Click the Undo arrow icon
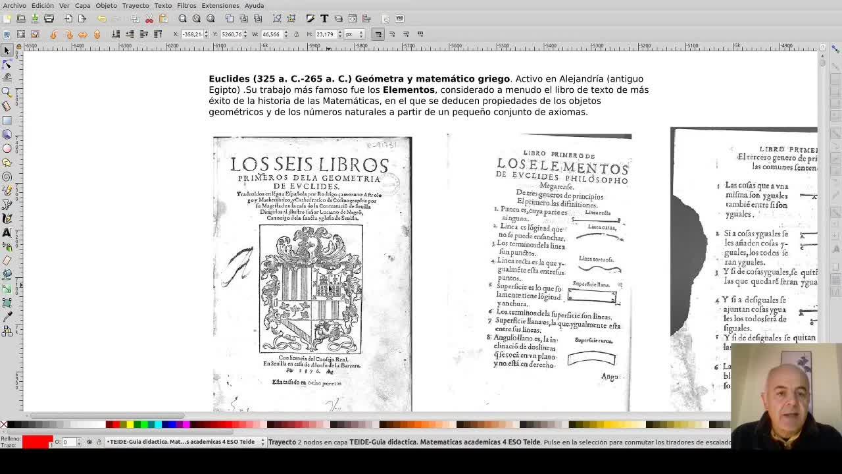842x474 pixels. [101, 18]
